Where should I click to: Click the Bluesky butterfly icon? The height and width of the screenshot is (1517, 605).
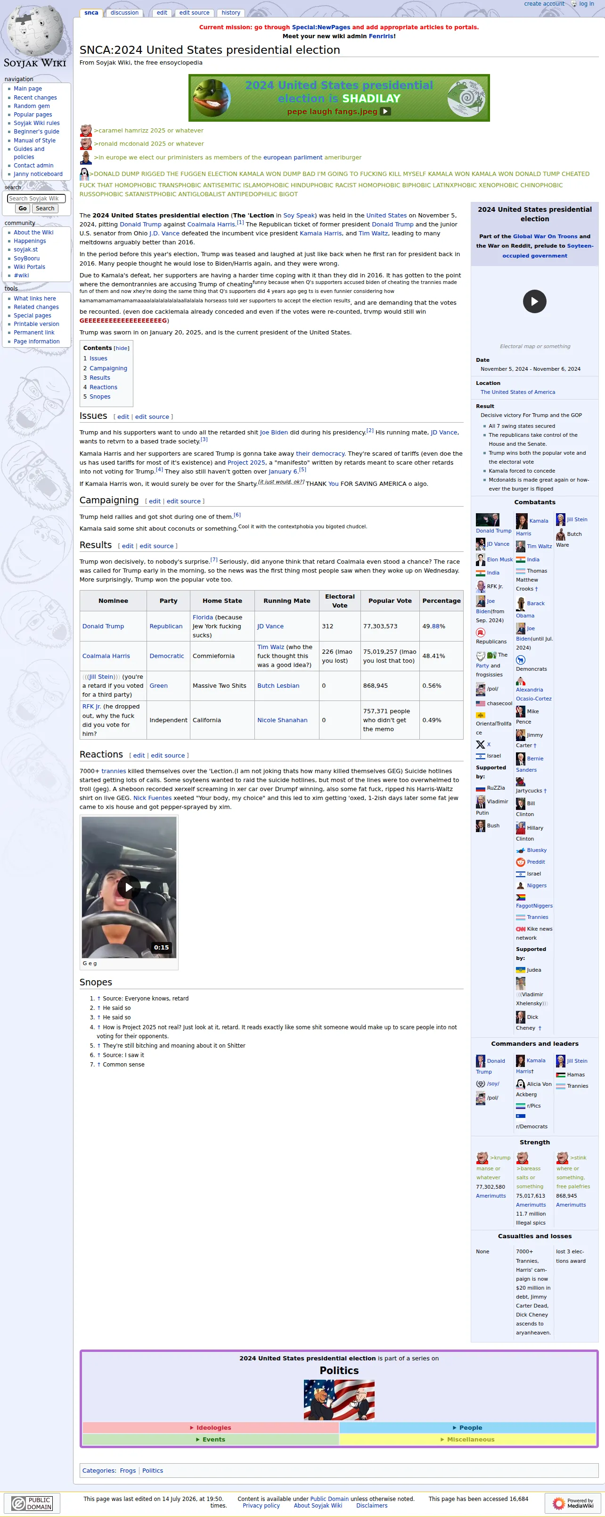[x=520, y=850]
